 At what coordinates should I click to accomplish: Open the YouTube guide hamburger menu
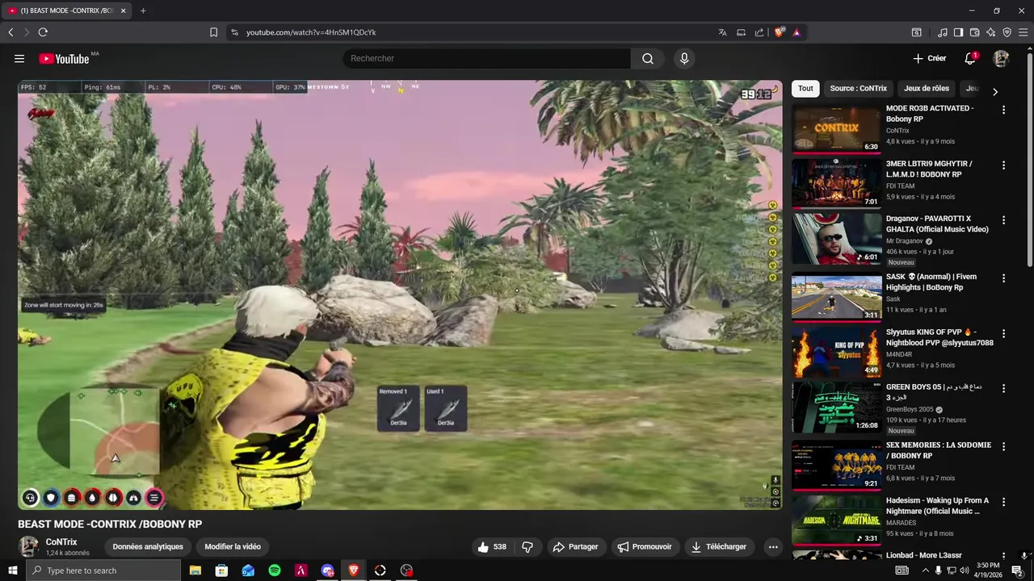(19, 58)
